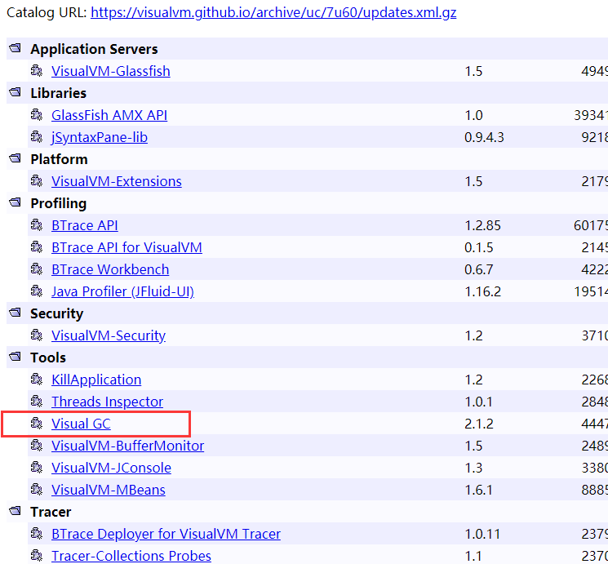Open the BTrace API for VisualVM link
This screenshot has height=564, width=608.
tap(126, 247)
